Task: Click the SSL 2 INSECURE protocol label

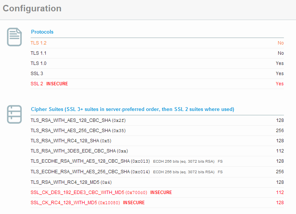Action: coord(49,84)
